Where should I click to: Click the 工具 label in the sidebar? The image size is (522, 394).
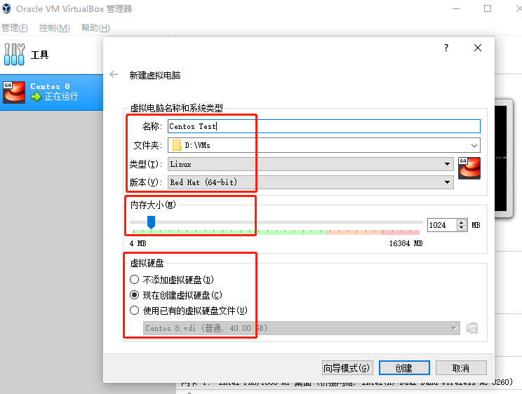tap(39, 55)
